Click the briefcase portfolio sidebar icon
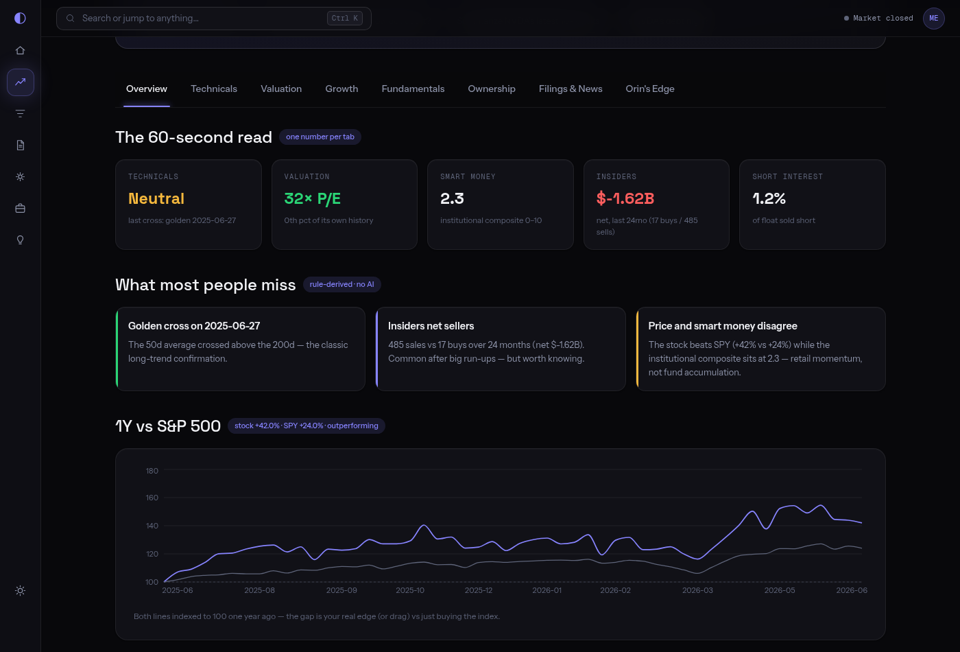 20,208
